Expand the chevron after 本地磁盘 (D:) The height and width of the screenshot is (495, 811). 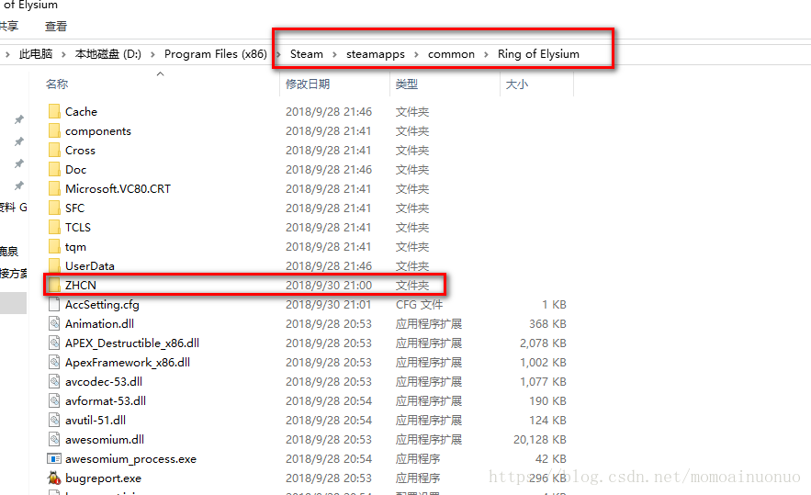tap(152, 54)
